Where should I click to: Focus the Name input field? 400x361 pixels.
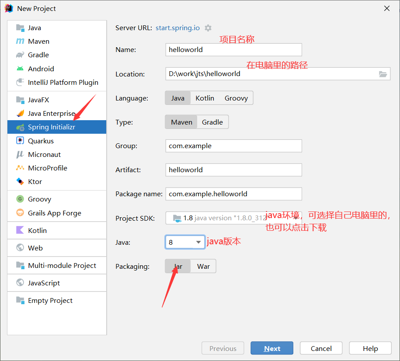pyautogui.click(x=234, y=49)
